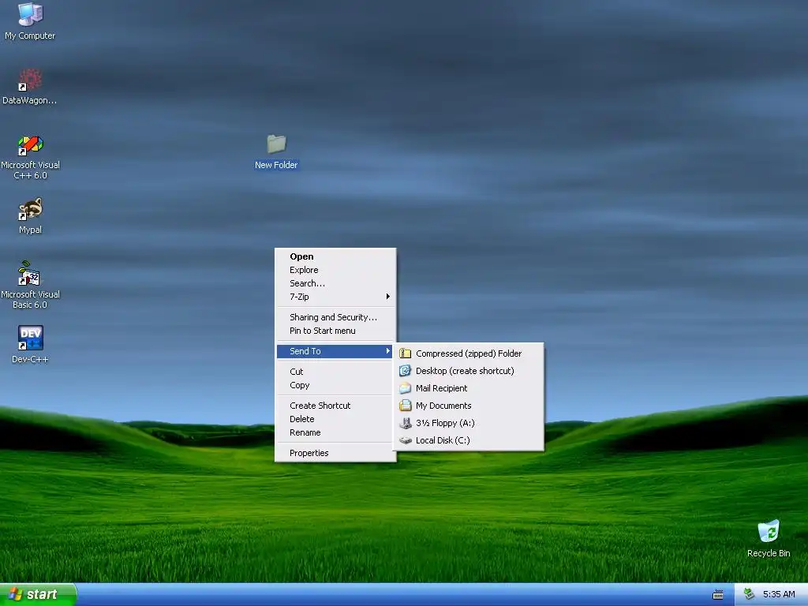Choose Copy from the context menu

coord(335,385)
